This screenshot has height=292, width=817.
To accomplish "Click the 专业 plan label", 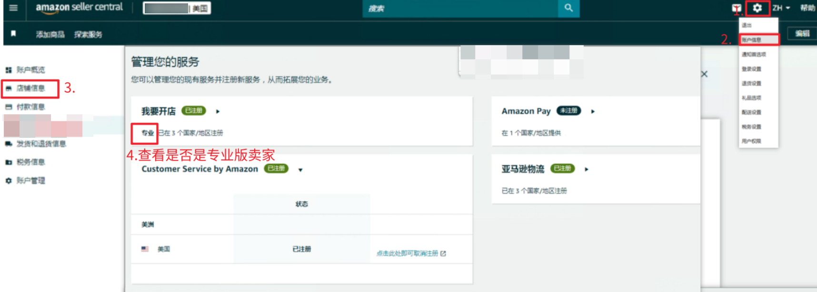I will click(148, 133).
